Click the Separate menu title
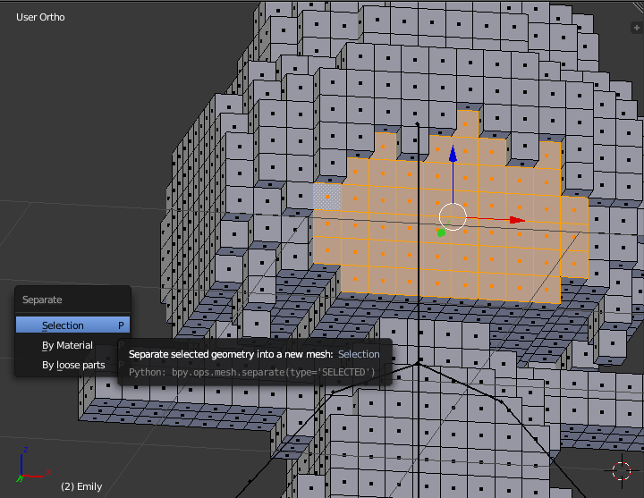644x498 pixels. 42,300
